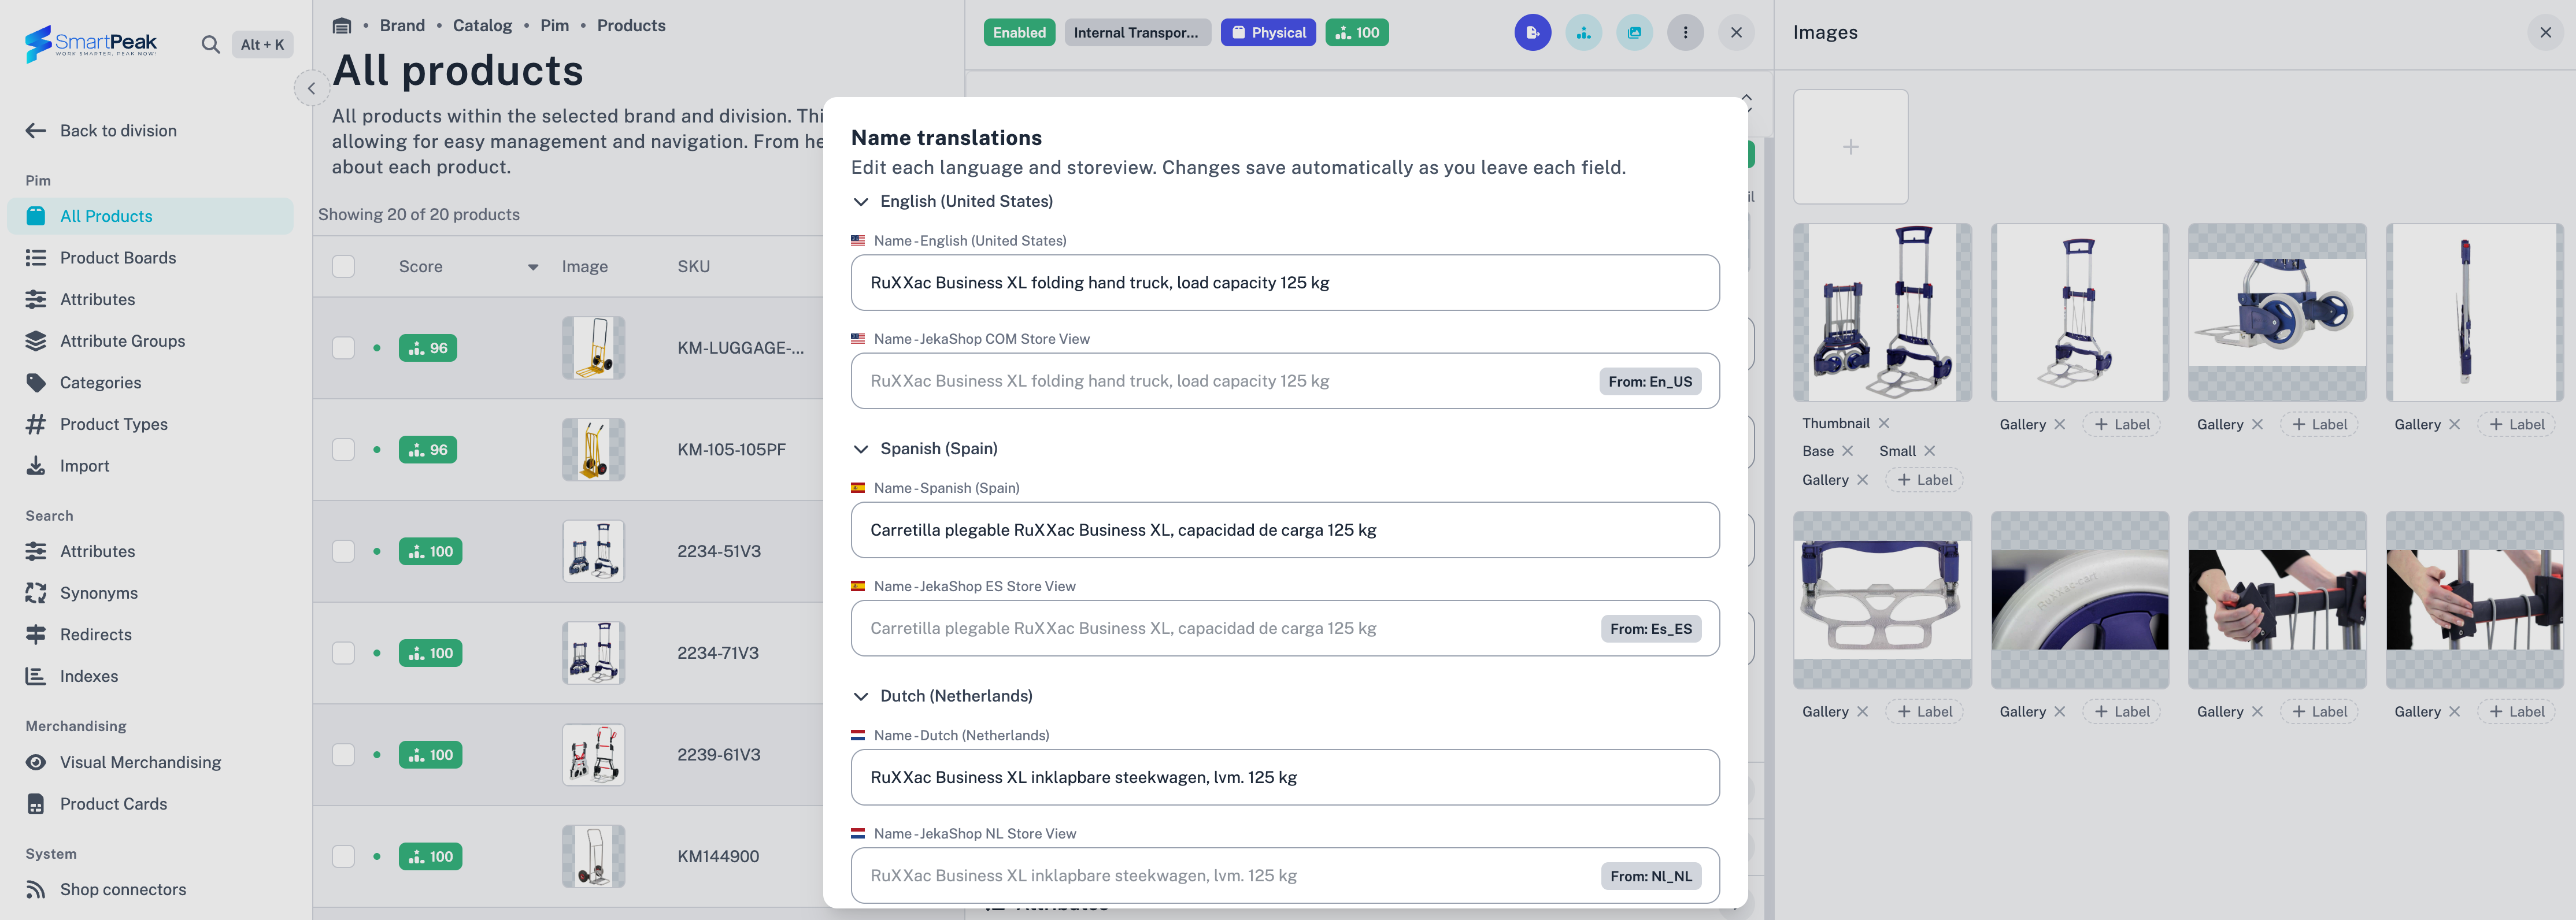This screenshot has width=2576, height=920.
Task: Remove the Thumbnail label from first image
Action: point(1884,423)
